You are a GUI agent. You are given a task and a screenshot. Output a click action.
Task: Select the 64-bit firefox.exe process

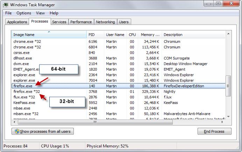coord(118,86)
